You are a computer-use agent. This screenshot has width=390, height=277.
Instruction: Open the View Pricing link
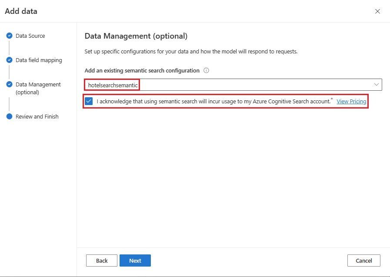351,102
